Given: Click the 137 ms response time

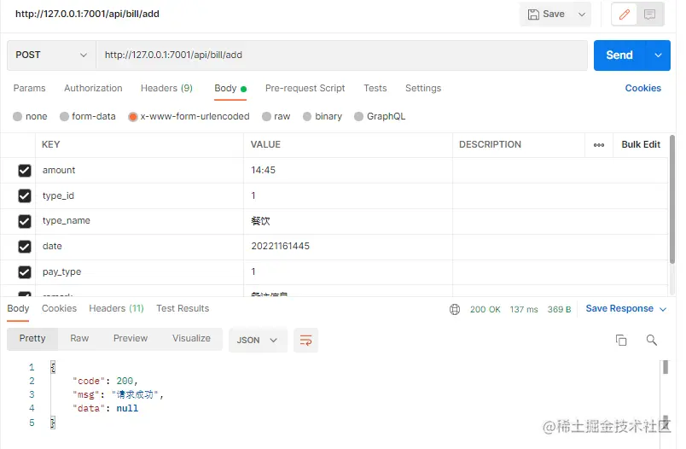Looking at the screenshot, I should tap(524, 309).
